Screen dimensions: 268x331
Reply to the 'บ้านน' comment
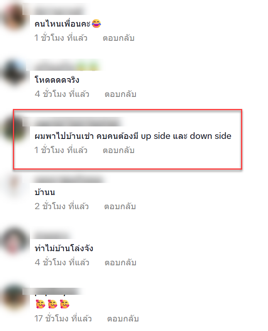pos(120,207)
